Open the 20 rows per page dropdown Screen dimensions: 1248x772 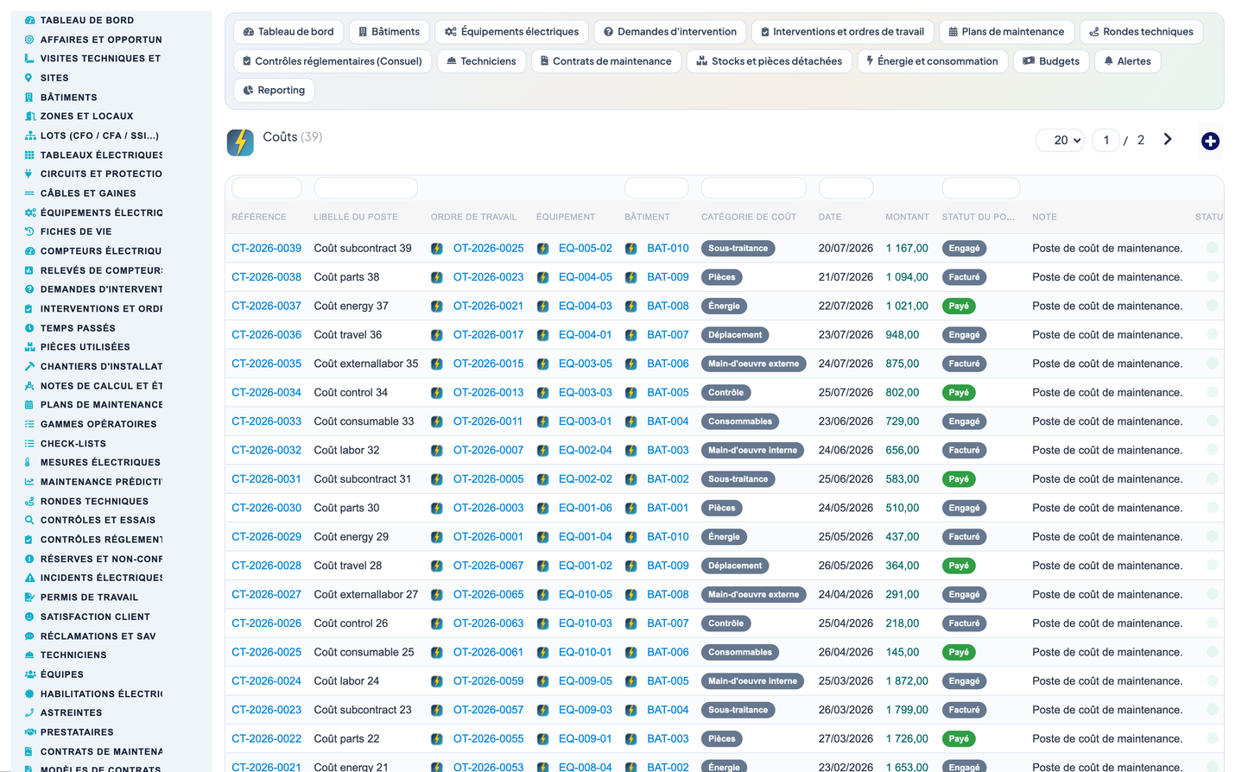coord(1061,140)
